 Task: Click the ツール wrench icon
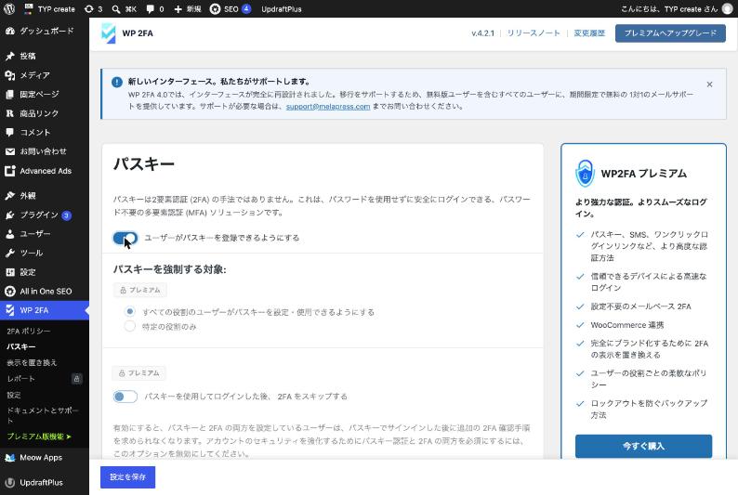(10, 253)
